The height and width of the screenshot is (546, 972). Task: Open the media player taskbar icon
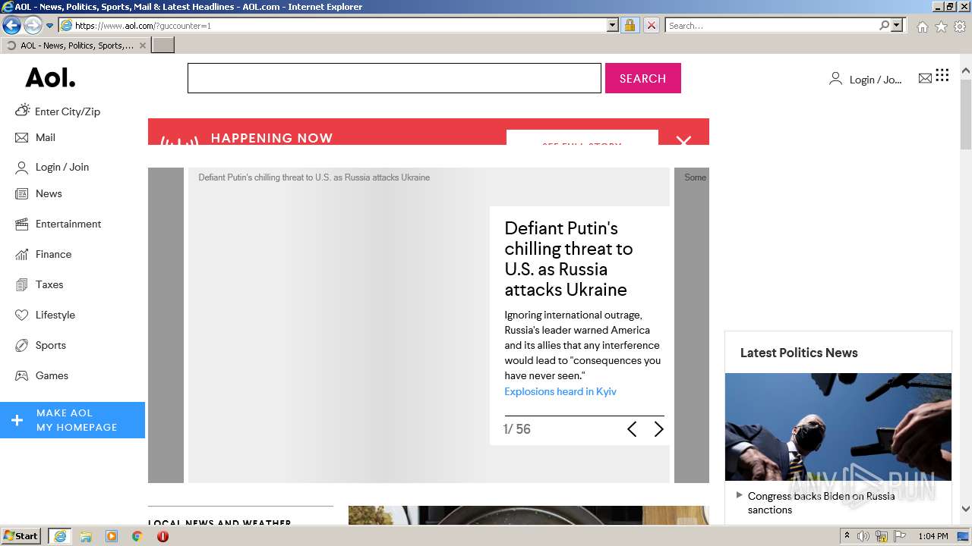pyautogui.click(x=112, y=536)
